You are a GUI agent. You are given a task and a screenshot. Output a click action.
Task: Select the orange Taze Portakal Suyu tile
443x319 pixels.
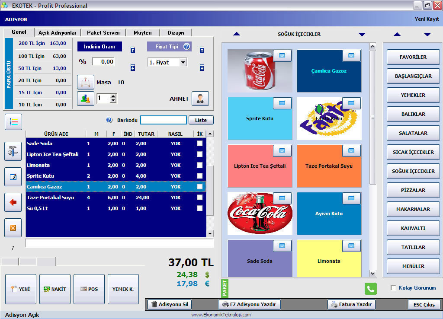(329, 166)
